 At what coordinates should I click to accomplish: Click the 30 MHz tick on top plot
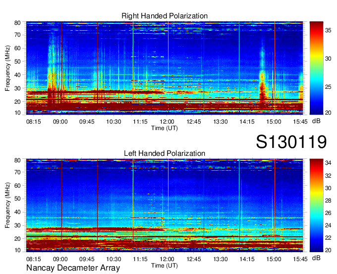pyautogui.click(x=17, y=88)
